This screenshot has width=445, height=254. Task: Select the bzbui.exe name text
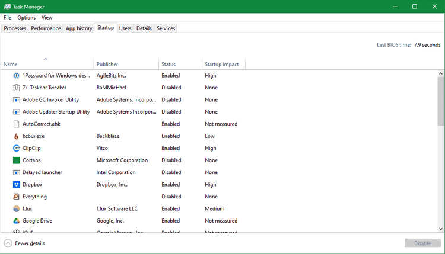point(33,136)
